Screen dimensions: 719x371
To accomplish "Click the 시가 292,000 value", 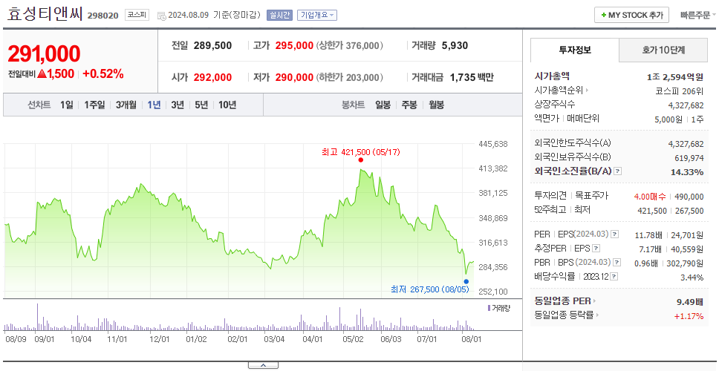I will point(212,77).
